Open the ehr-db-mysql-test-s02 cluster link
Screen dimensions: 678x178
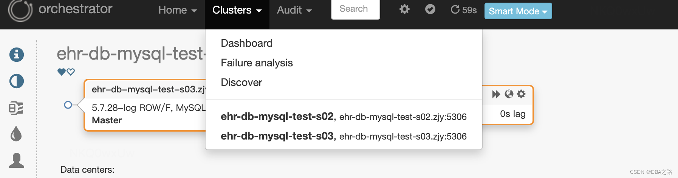tap(277, 117)
